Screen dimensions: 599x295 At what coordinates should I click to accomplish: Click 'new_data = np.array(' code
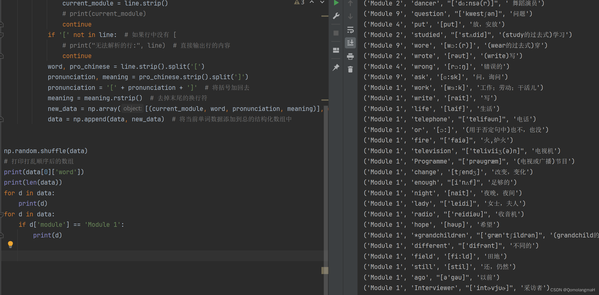84,109
